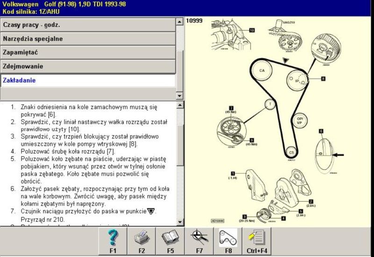Click reference marker 5 in the parts drawing
The image size is (374, 257).
coord(301,211)
